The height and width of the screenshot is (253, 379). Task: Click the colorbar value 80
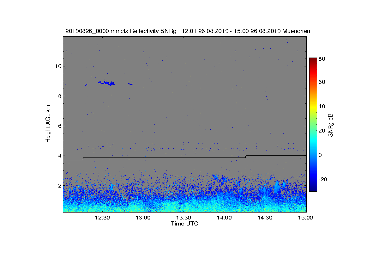(322, 59)
